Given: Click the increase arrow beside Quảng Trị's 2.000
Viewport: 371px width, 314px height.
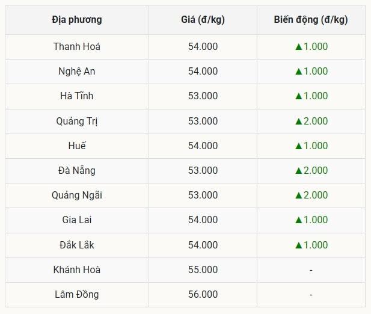Looking at the screenshot, I should pyautogui.click(x=298, y=122).
